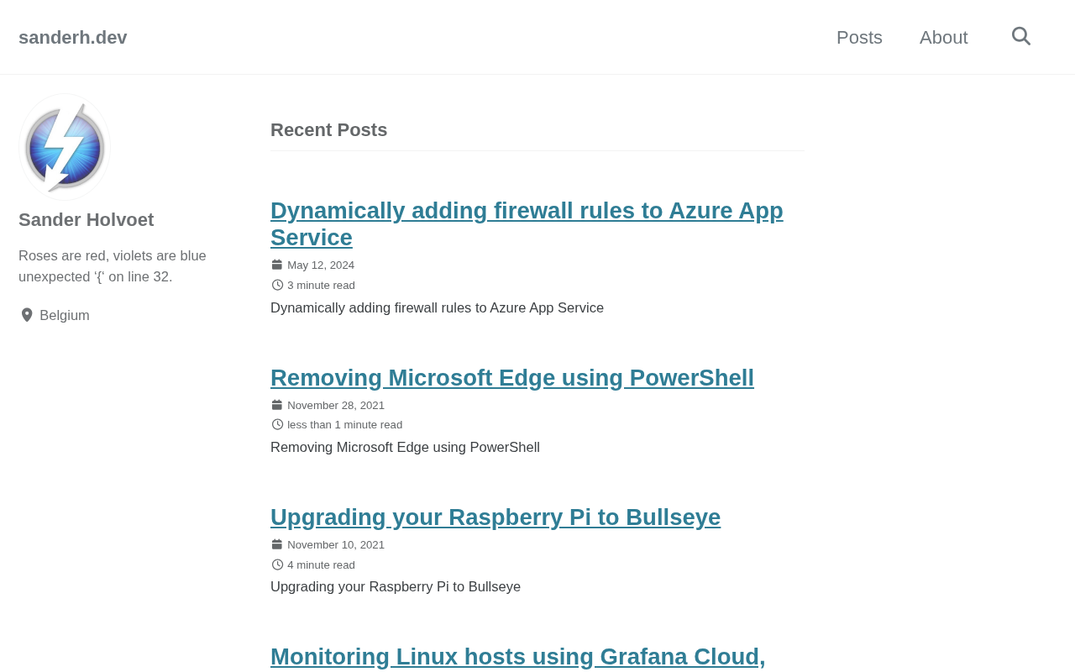Click calendar icon beside November 10, 2021
This screenshot has height=672, width=1075.
(x=277, y=544)
